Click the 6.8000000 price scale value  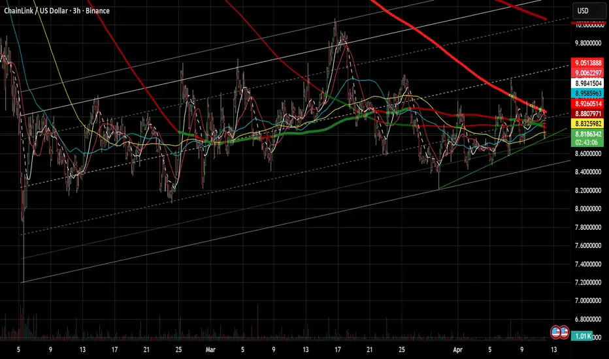588,319
